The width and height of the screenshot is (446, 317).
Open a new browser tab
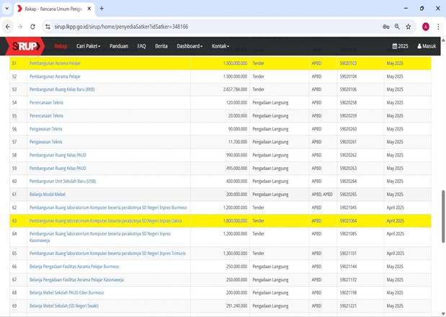pyautogui.click(x=102, y=9)
